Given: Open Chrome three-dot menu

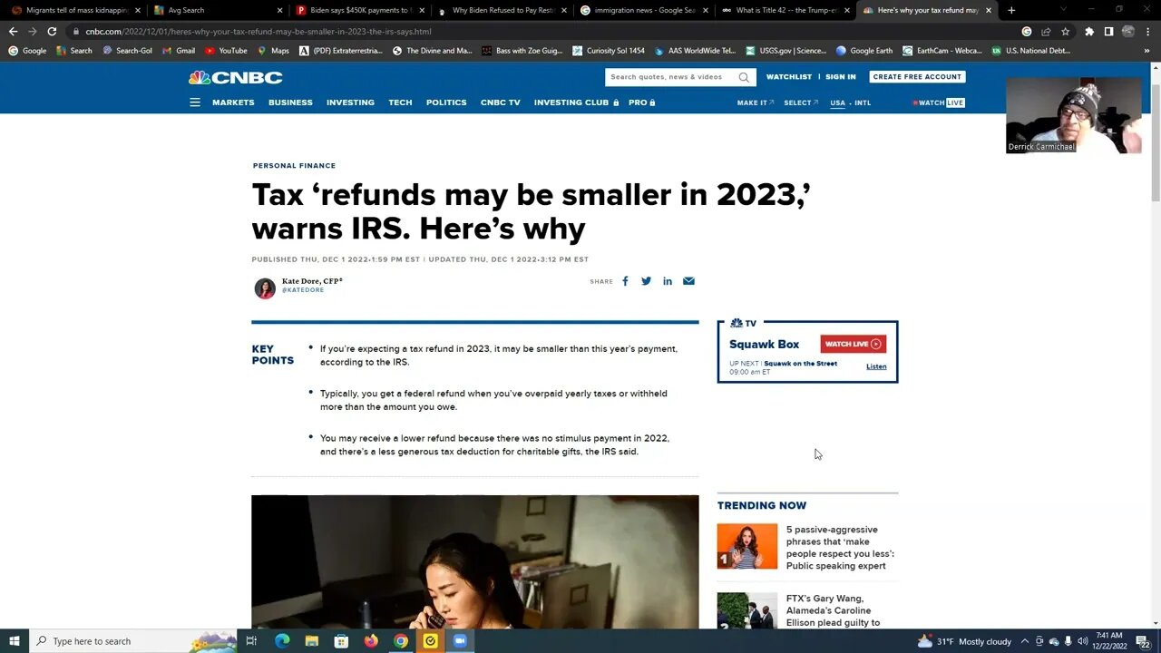Looking at the screenshot, I should click(x=1148, y=31).
